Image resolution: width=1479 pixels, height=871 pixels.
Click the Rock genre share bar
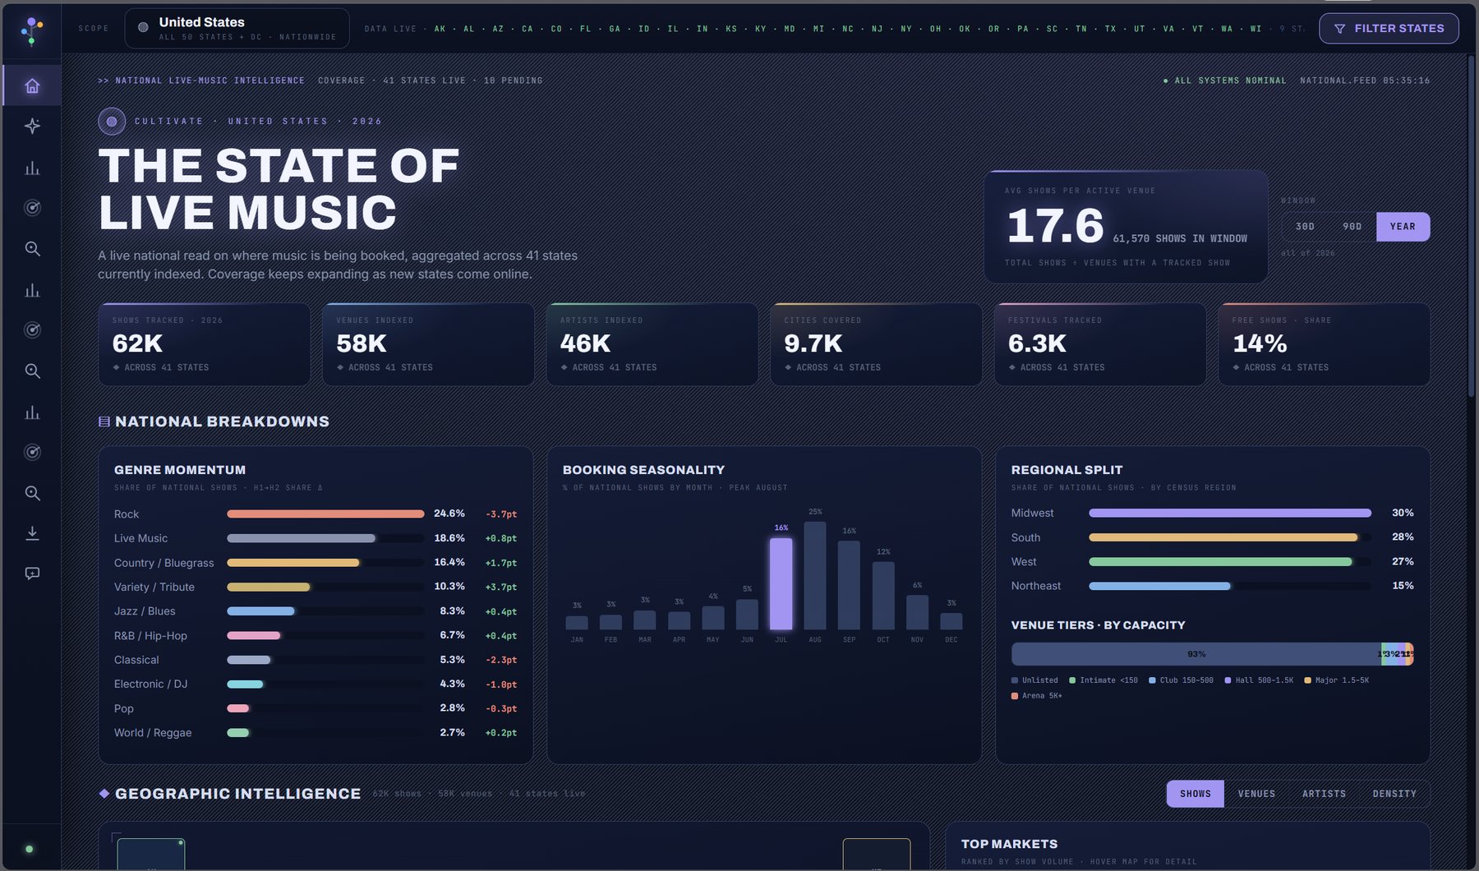(325, 514)
